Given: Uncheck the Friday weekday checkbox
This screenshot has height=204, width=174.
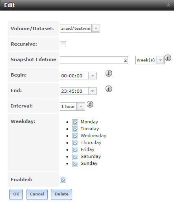Looking at the screenshot, I should coord(75,150).
